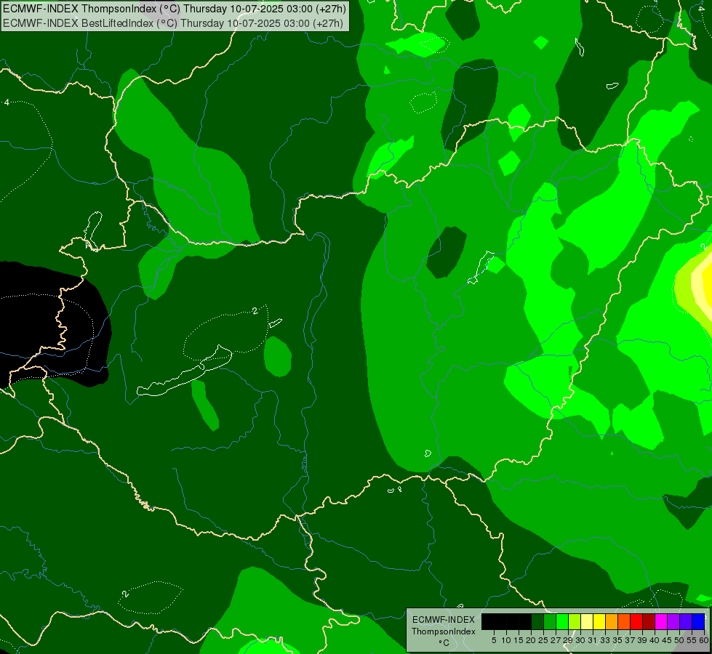Click the legend tick value 40

[655, 640]
